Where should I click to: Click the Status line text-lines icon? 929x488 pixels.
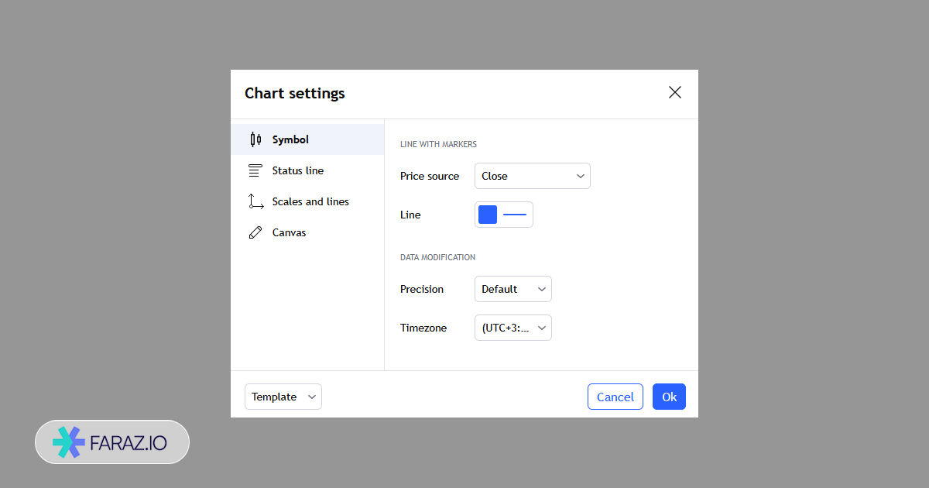click(x=255, y=170)
